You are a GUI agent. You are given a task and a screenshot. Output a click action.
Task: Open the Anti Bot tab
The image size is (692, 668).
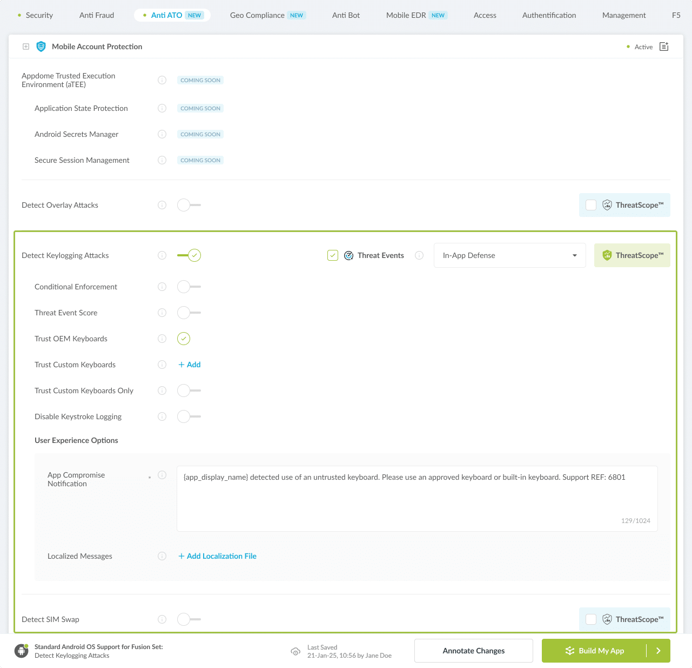(346, 15)
